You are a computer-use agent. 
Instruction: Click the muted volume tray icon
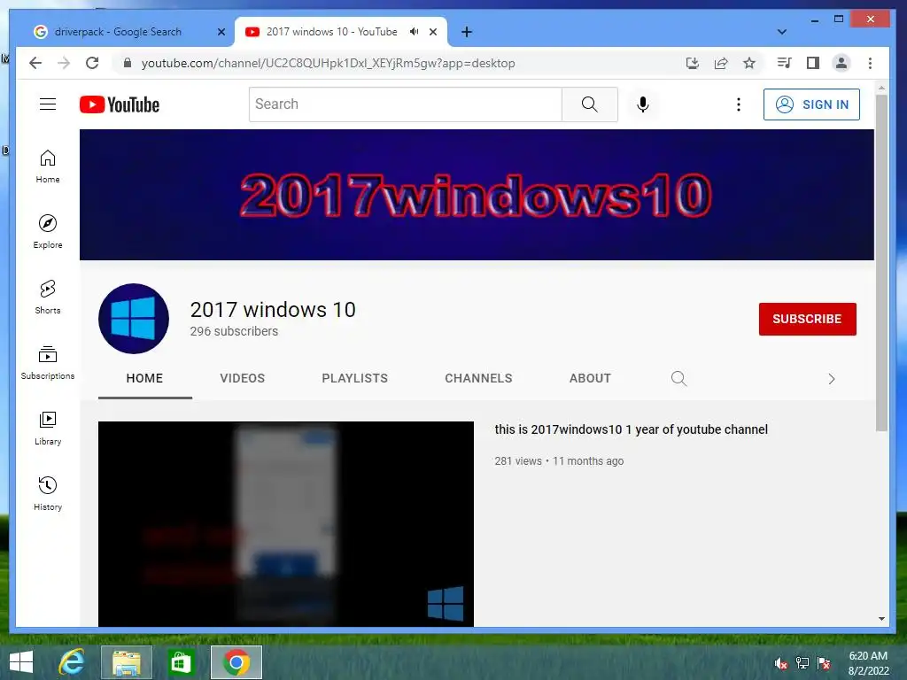(781, 663)
